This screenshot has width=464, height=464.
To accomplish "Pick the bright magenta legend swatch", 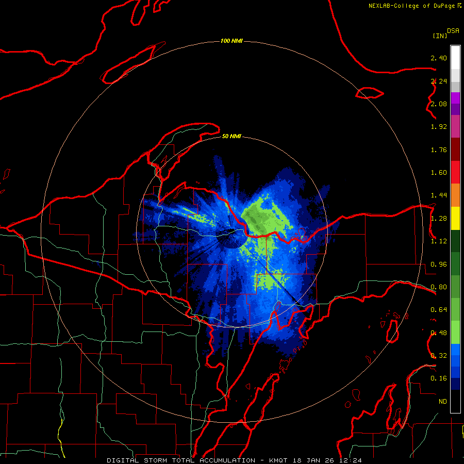I will pyautogui.click(x=455, y=98).
